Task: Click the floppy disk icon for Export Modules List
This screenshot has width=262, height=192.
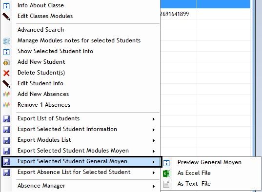Action: (6, 140)
